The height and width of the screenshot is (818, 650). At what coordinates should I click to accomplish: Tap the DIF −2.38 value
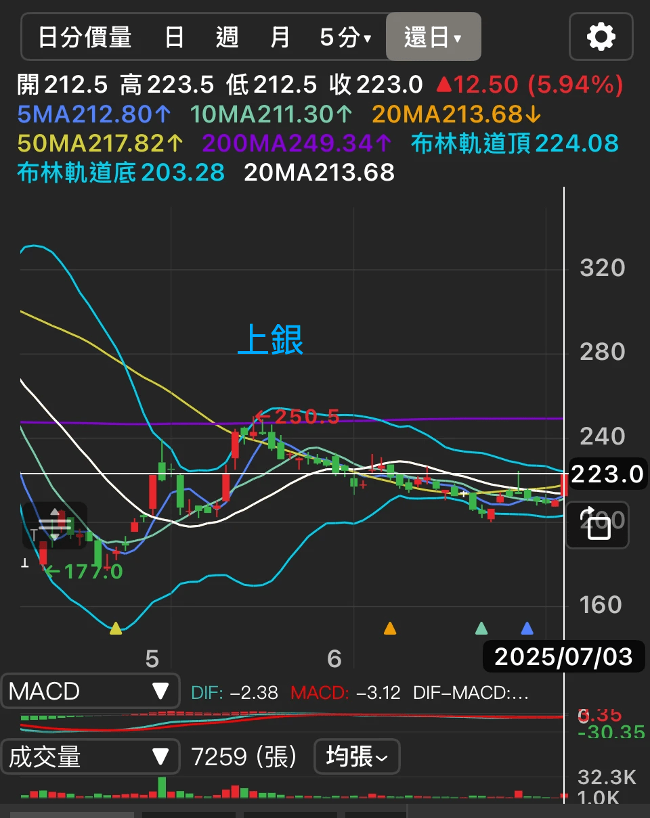click(235, 693)
